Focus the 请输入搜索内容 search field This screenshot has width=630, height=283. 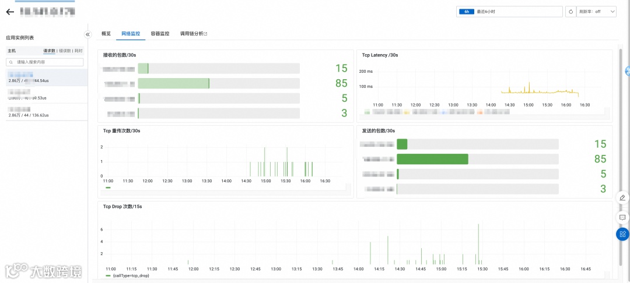(44, 62)
